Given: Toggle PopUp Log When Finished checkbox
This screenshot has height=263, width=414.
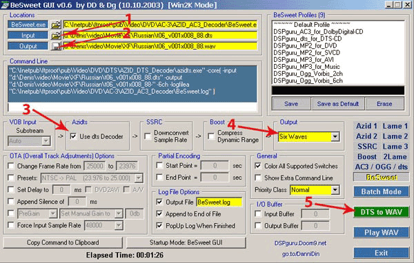Looking at the screenshot, I should [159, 226].
